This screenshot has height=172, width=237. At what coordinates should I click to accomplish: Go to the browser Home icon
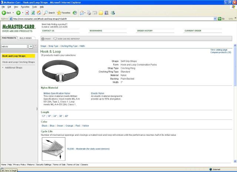click(x=39, y=13)
